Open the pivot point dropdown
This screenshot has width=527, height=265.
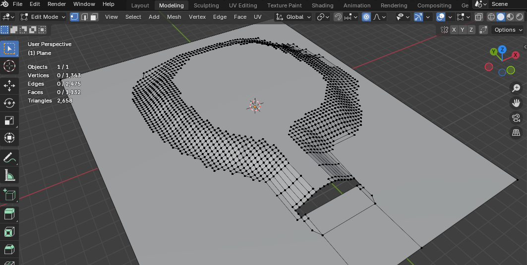pyautogui.click(x=323, y=17)
